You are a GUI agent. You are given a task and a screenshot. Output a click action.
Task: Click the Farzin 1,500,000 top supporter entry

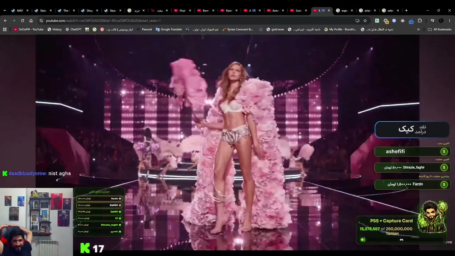tap(412, 184)
